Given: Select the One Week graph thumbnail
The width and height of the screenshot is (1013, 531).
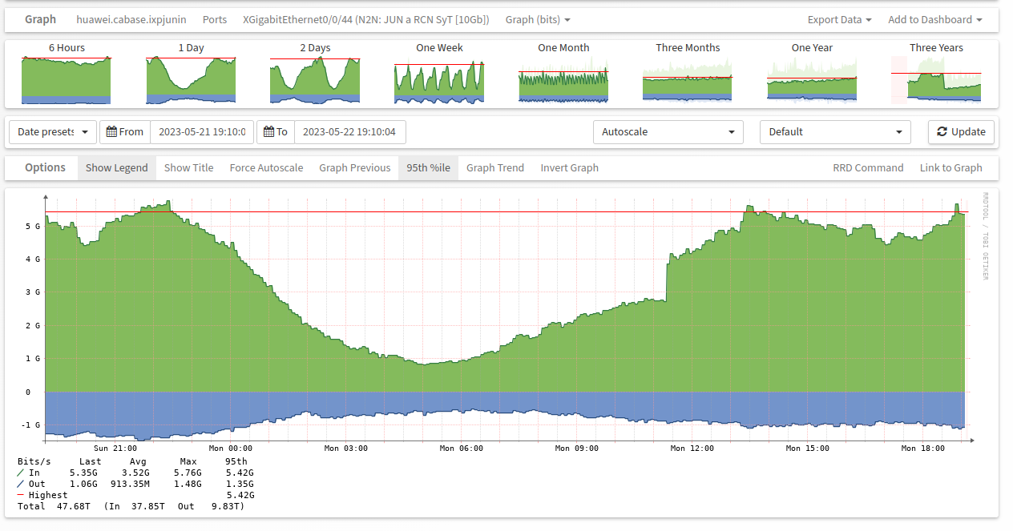Looking at the screenshot, I should [439, 79].
